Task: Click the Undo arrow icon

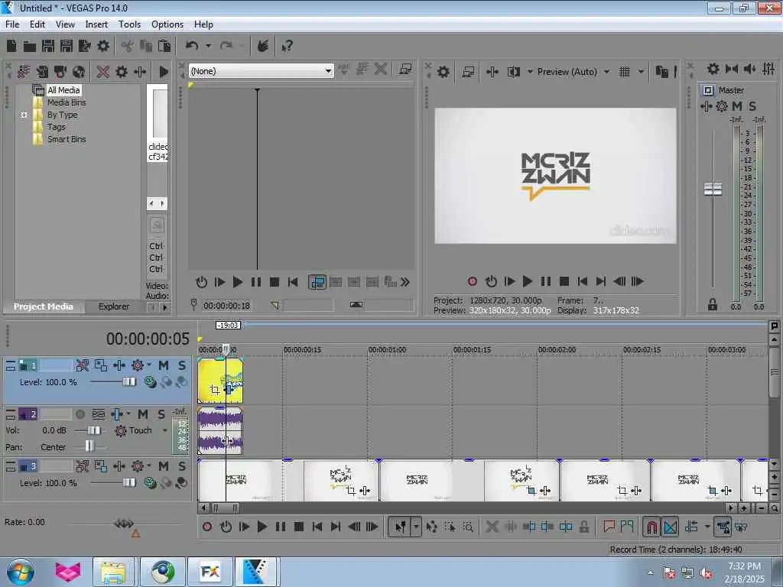Action: pos(192,46)
